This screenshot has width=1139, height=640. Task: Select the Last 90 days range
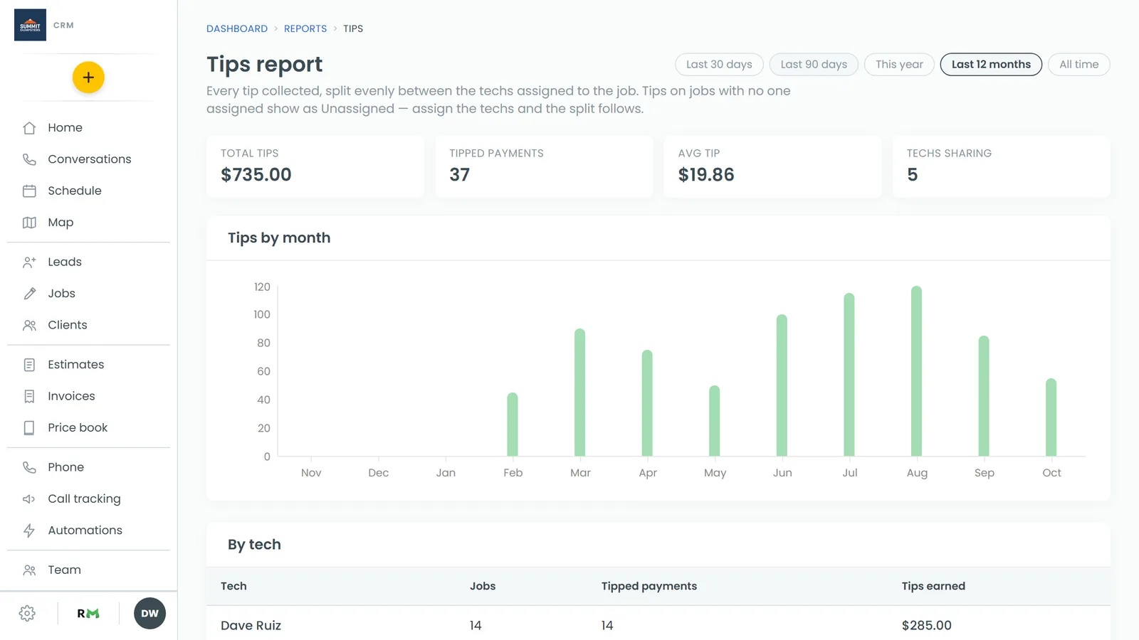814,64
